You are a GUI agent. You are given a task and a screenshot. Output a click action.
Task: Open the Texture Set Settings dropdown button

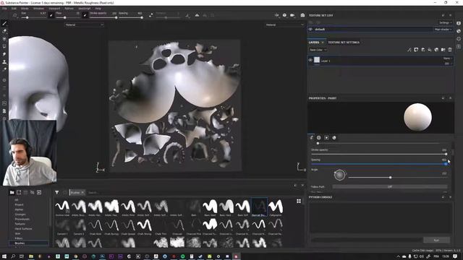point(445,22)
